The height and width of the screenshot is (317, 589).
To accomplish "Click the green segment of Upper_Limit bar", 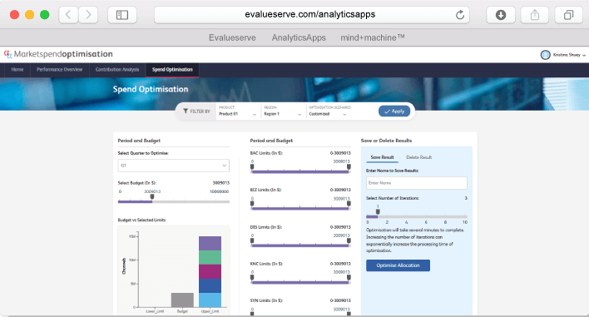I will coord(210,258).
